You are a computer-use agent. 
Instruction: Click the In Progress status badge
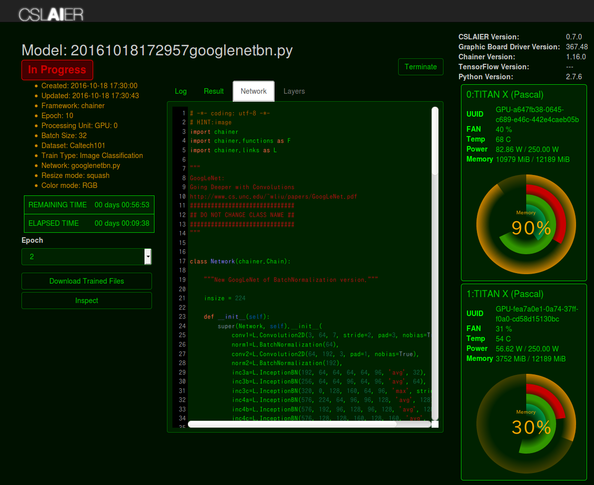(x=57, y=70)
